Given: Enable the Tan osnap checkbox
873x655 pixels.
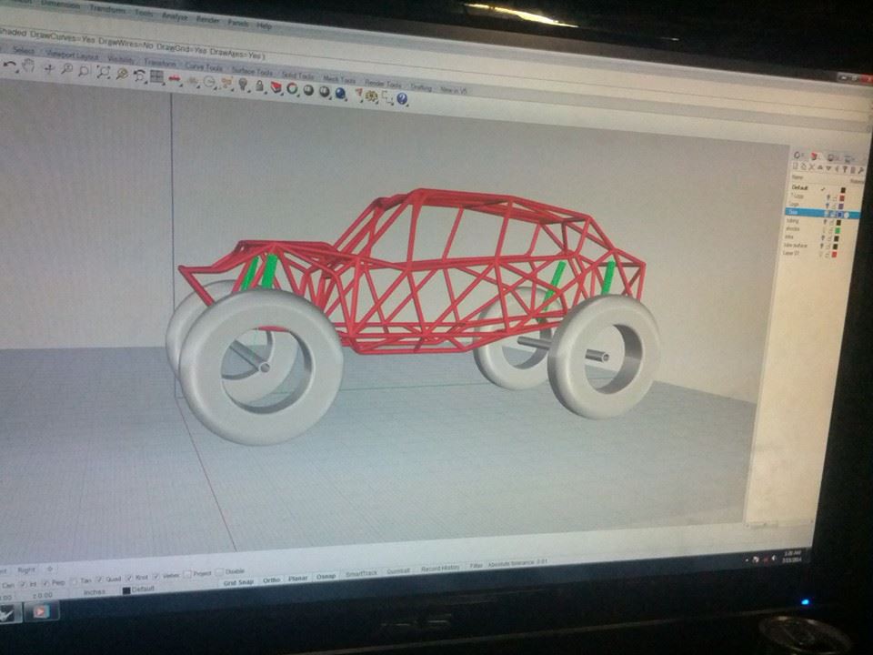Looking at the screenshot, I should click(74, 581).
